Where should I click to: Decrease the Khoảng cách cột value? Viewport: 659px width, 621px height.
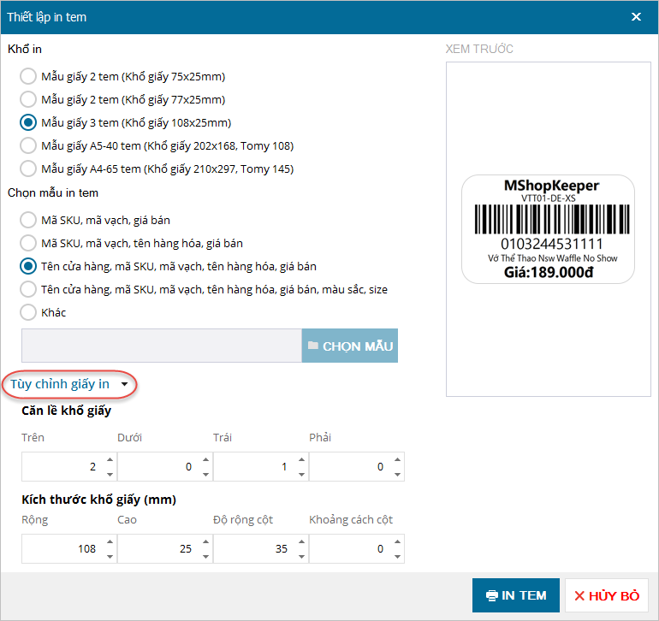pos(397,555)
